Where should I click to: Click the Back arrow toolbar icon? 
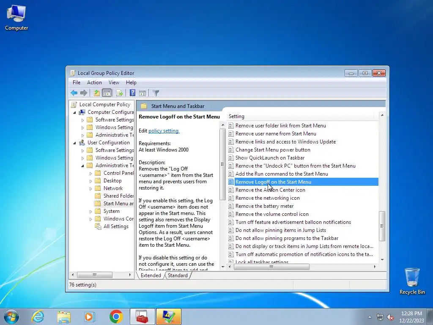tap(74, 93)
